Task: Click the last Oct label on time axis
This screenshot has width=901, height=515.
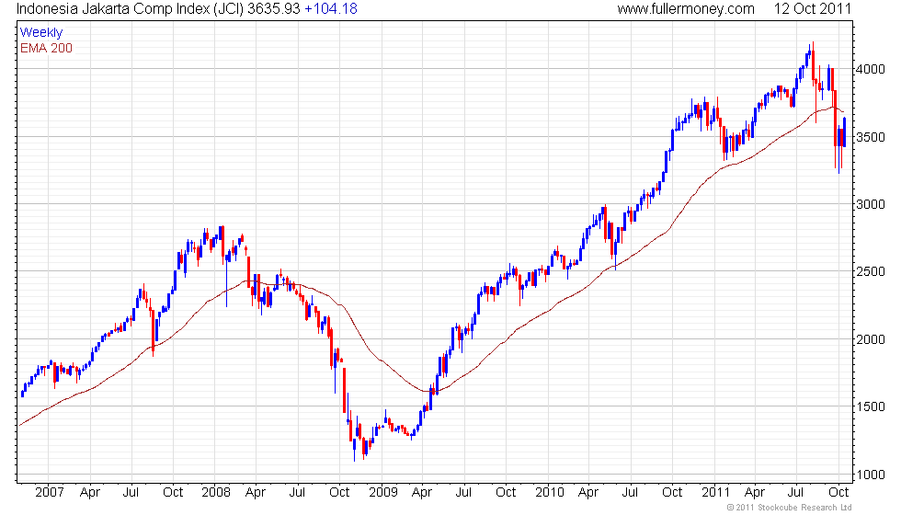Action: click(x=838, y=493)
